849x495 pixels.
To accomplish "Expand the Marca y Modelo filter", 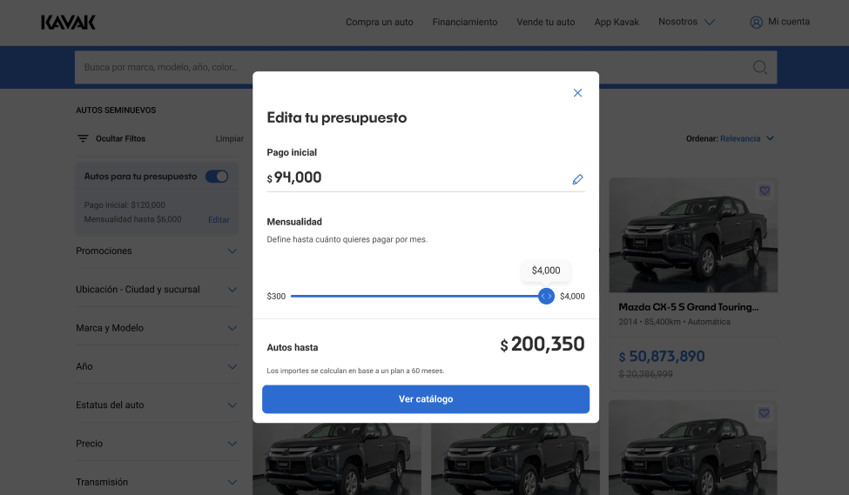I will point(232,328).
